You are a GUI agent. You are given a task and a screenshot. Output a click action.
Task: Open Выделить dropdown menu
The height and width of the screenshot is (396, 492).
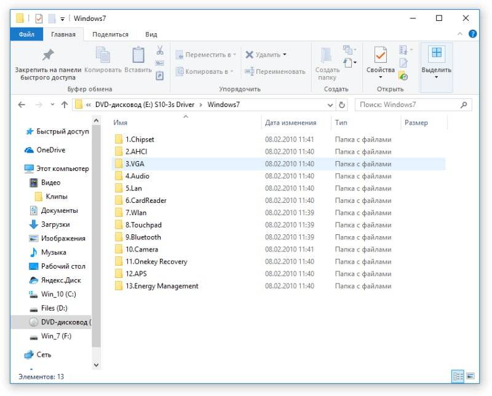pyautogui.click(x=436, y=68)
